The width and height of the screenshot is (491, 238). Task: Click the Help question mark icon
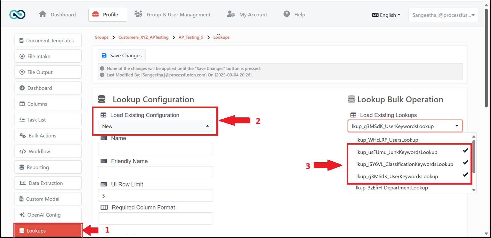287,14
